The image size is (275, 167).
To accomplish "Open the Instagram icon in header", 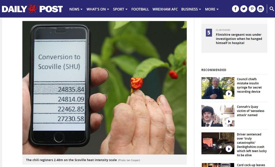I will tap(261, 9).
